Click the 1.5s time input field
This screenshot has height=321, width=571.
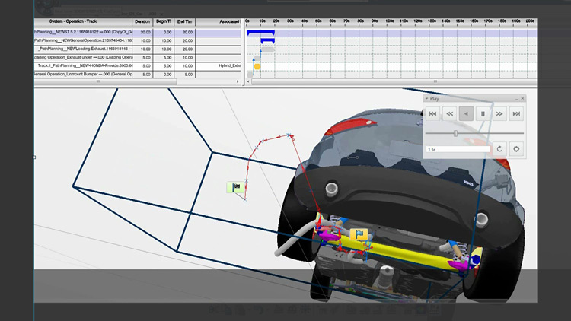[457, 149]
